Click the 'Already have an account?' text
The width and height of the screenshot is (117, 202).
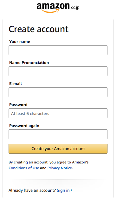32,190
